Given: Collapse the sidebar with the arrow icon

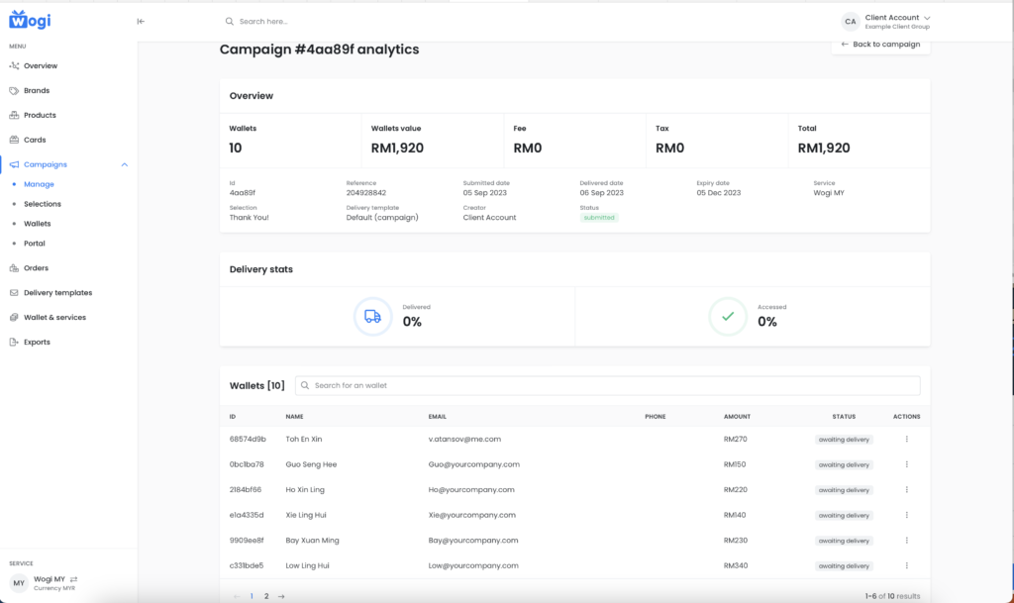Looking at the screenshot, I should [x=141, y=21].
